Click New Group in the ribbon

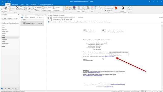[99, 7]
